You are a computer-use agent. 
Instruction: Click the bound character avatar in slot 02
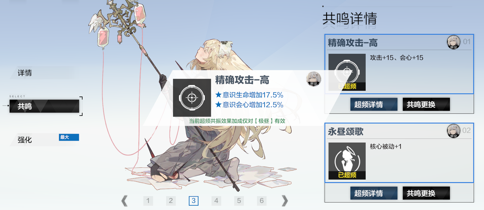coord(453,131)
